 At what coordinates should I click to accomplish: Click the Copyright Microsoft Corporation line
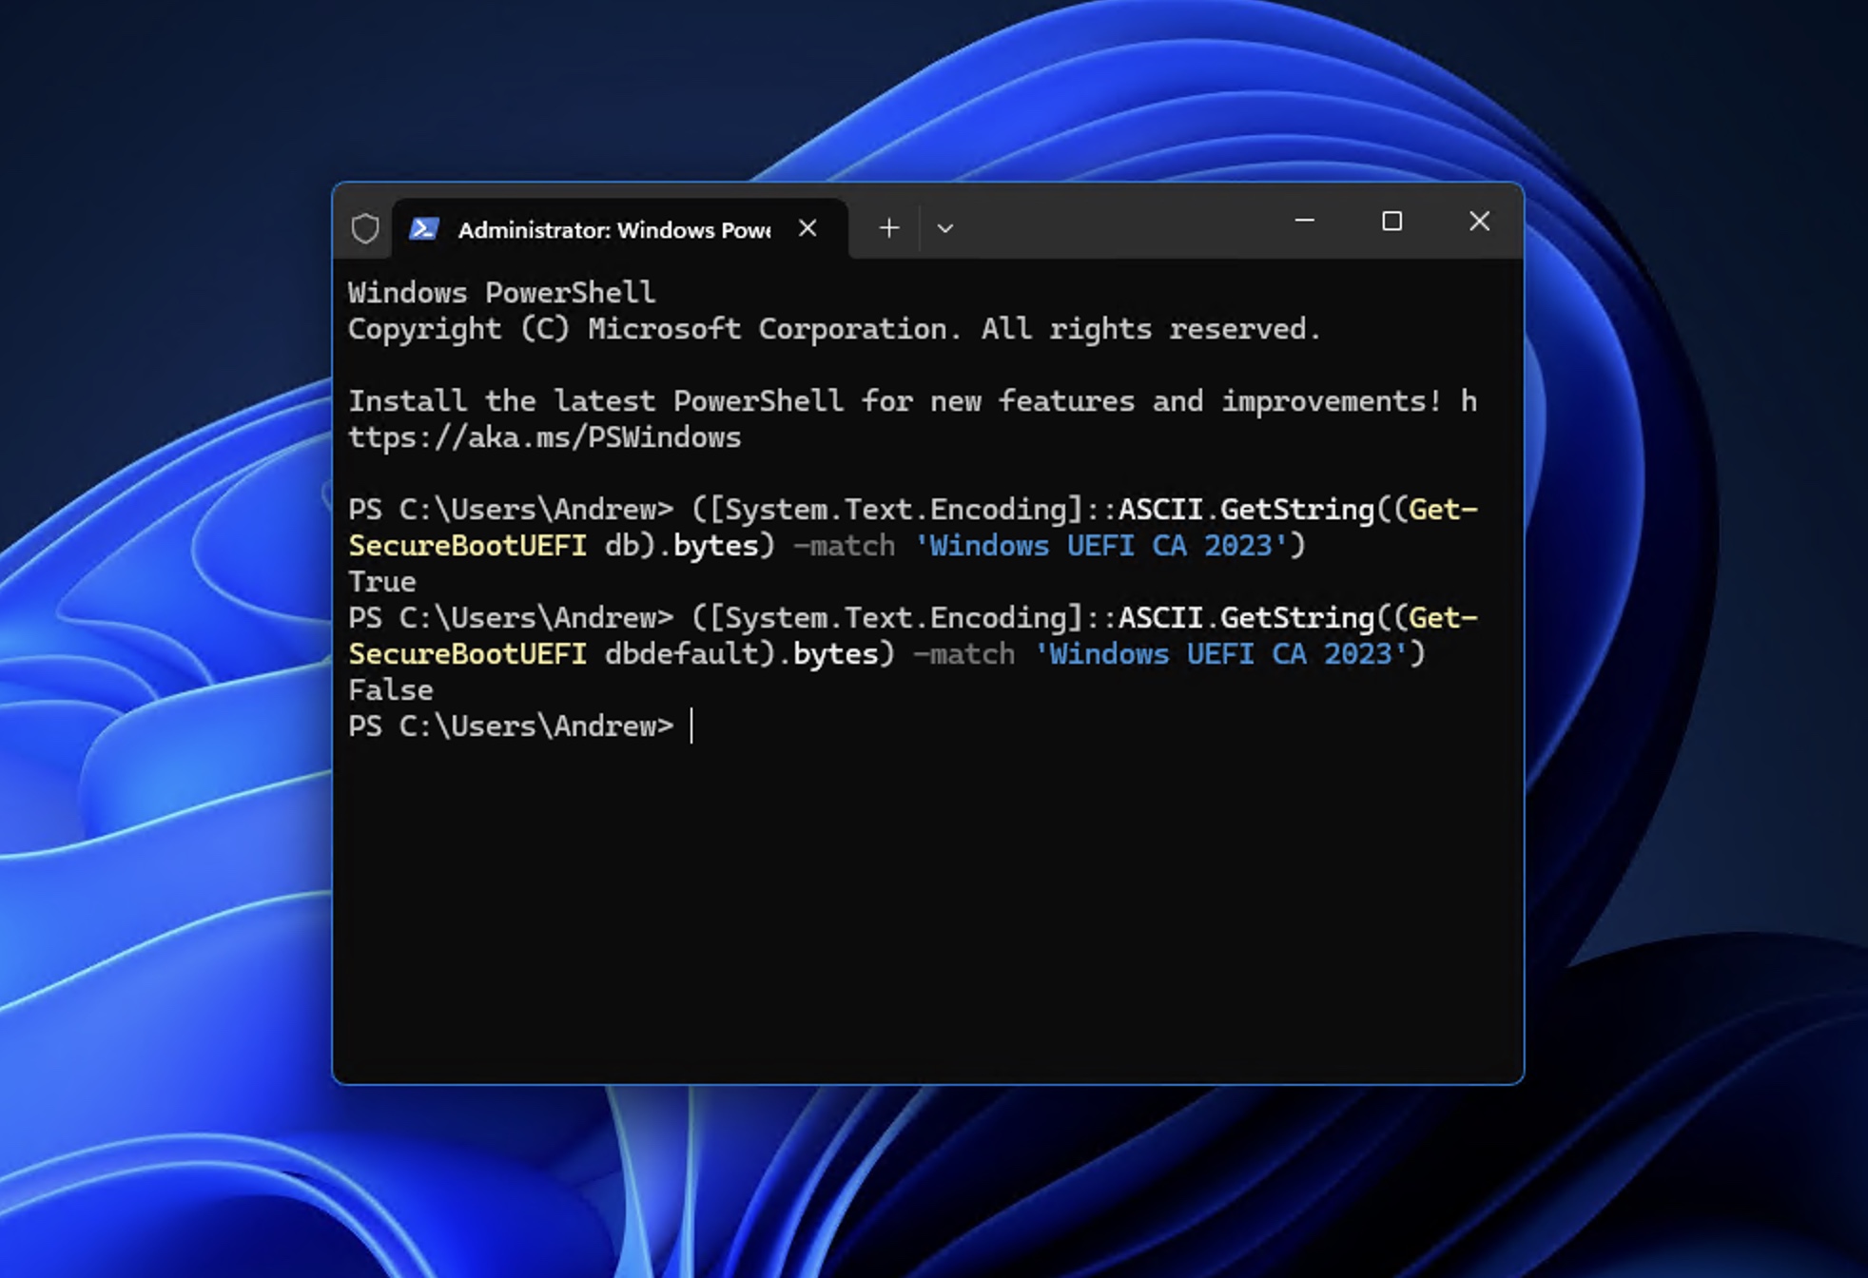coord(833,329)
